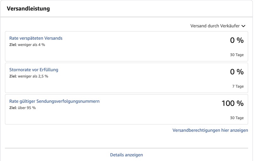This screenshot has width=257, height=161.
Task: Click Versandberechtigungen hier anzeigen
Action: pyautogui.click(x=210, y=130)
